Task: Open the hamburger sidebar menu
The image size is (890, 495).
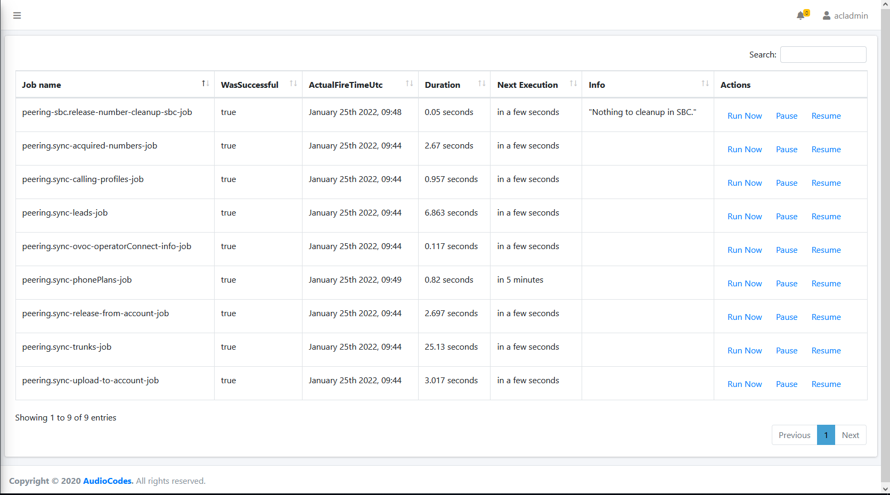Action: tap(17, 15)
